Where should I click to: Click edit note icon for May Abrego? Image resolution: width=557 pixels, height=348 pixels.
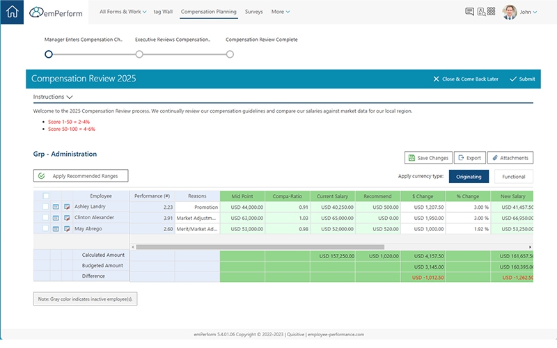[x=67, y=228]
